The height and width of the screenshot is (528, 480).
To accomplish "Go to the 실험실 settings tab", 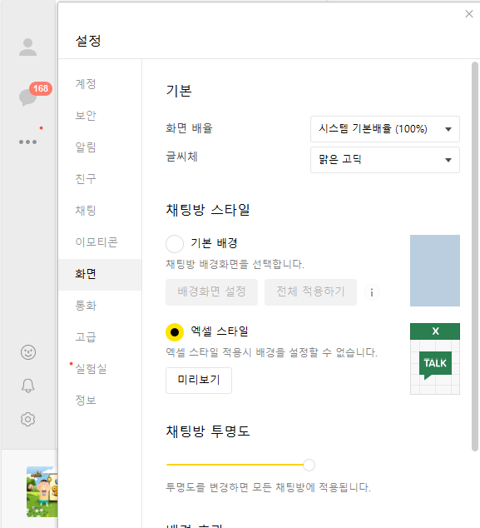I will (x=91, y=369).
